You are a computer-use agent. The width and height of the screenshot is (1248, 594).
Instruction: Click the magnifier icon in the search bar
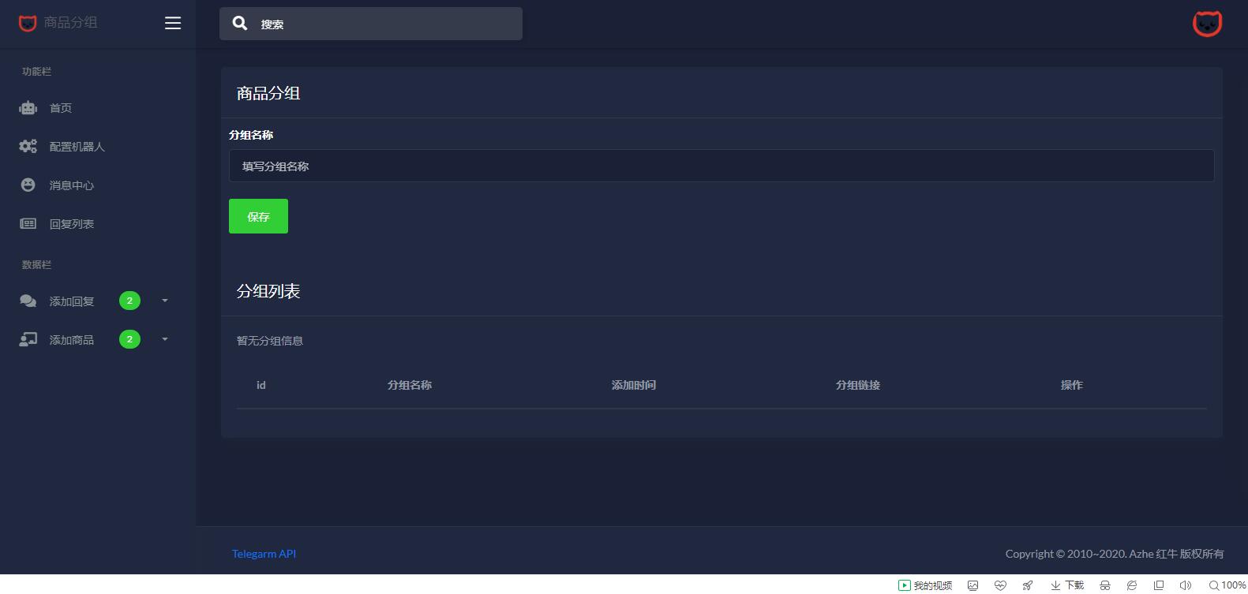[x=240, y=24]
